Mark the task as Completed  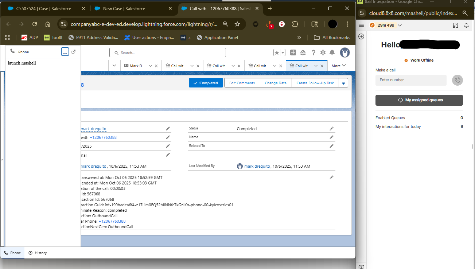click(206, 83)
